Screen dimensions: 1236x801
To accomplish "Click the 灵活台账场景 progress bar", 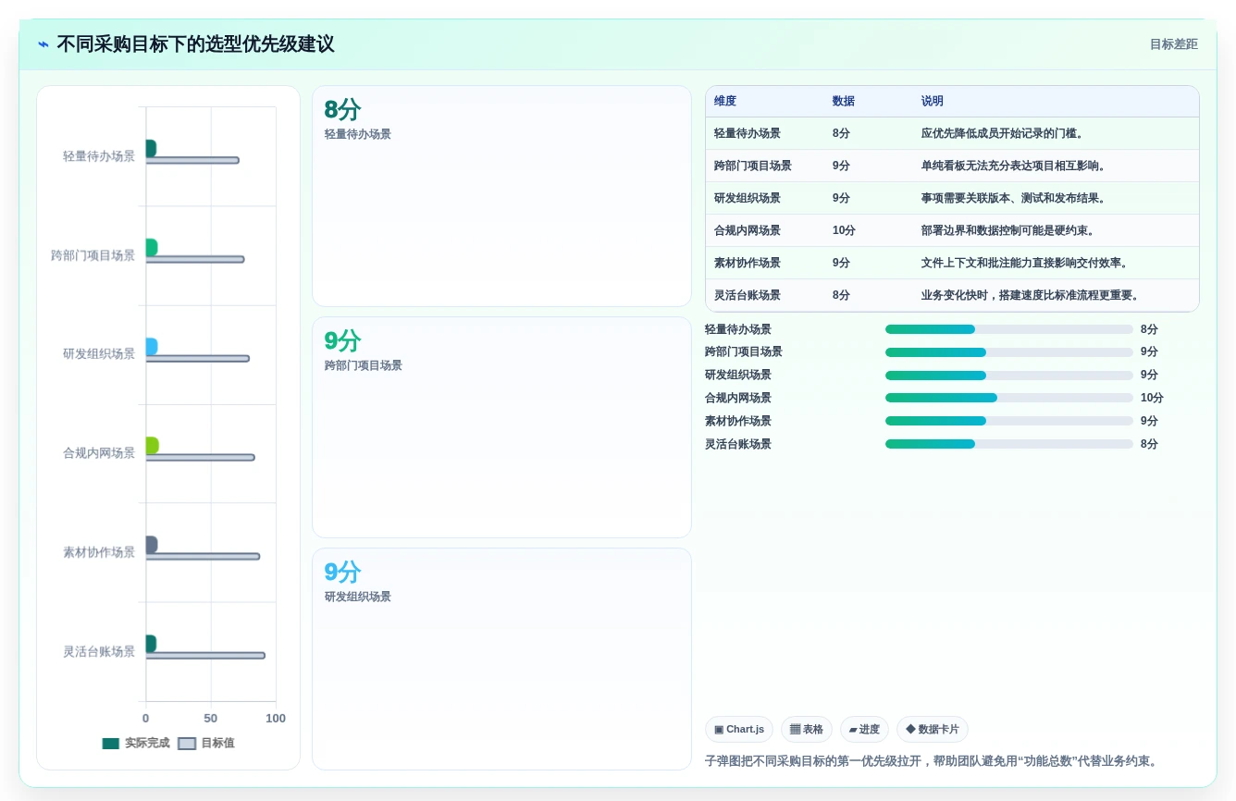I will pyautogui.click(x=1009, y=445).
